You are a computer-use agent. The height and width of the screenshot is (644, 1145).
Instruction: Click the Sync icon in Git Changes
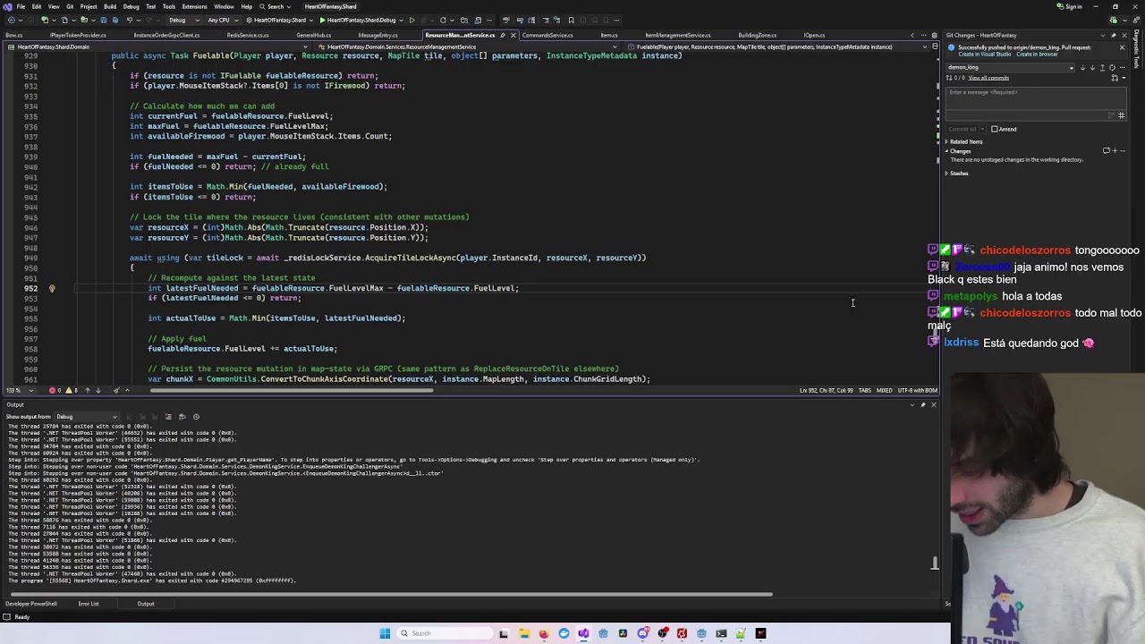[x=1112, y=68]
